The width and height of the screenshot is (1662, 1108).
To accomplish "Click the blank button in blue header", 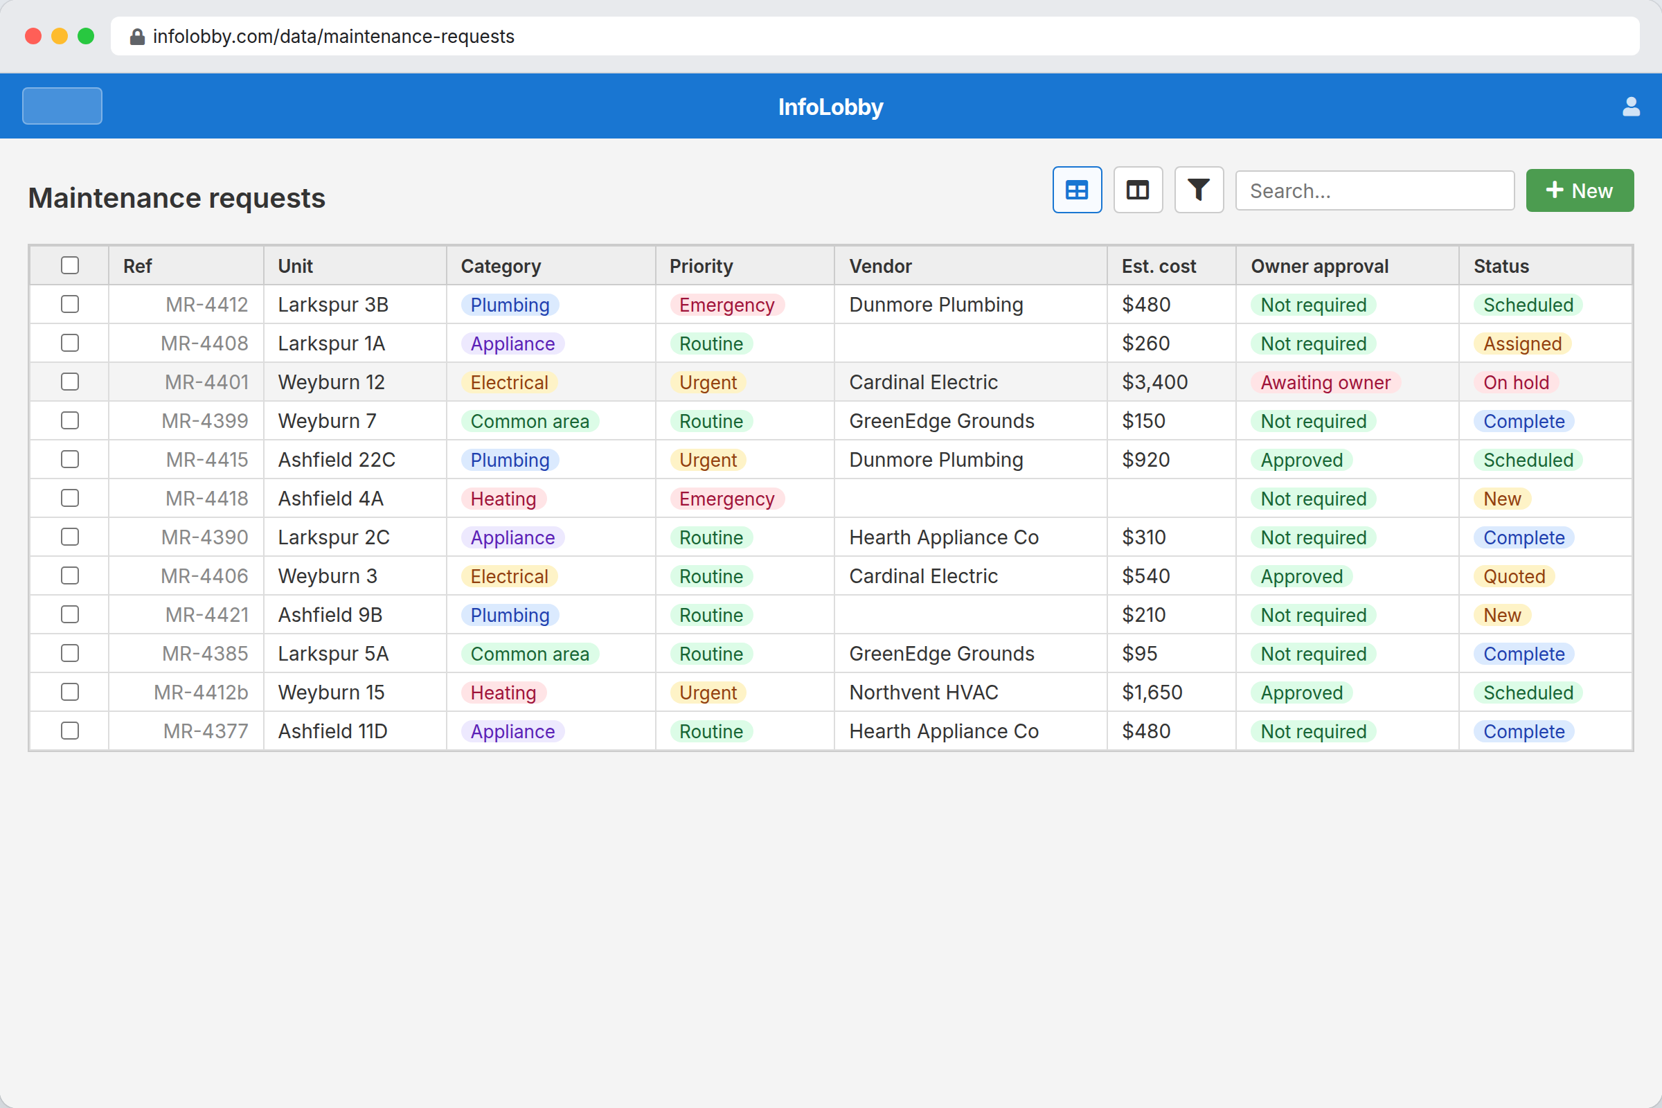I will pos(62,106).
